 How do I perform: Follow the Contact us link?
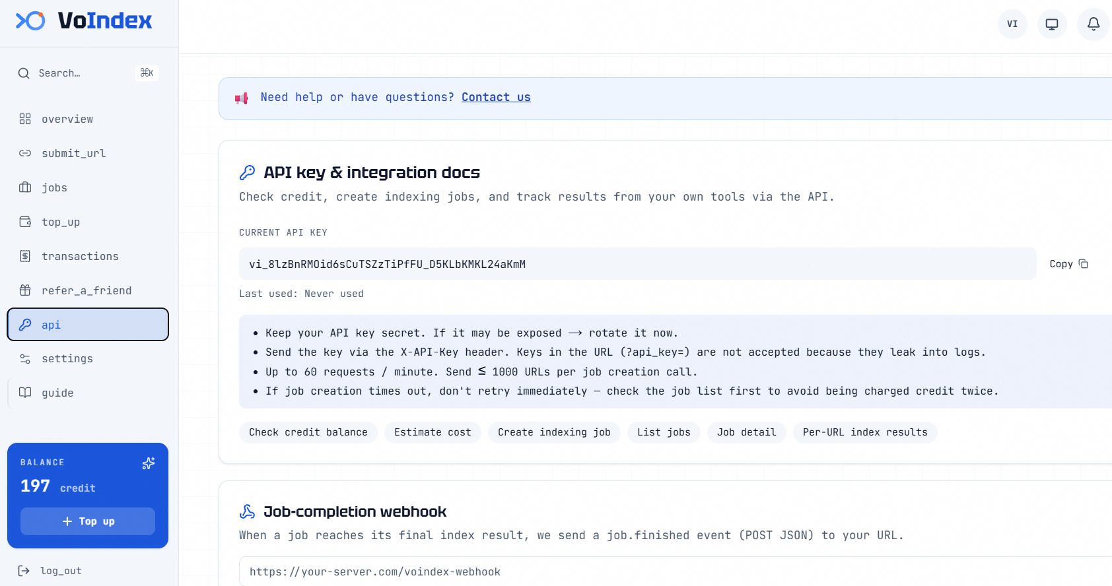[496, 97]
